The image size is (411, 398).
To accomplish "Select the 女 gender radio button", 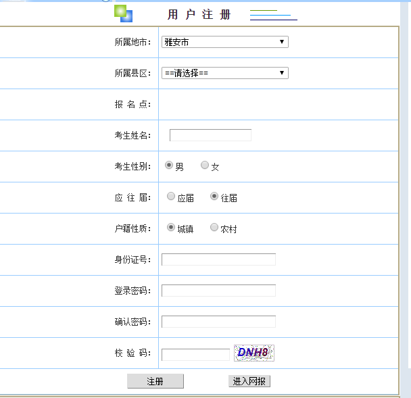I will (x=205, y=166).
